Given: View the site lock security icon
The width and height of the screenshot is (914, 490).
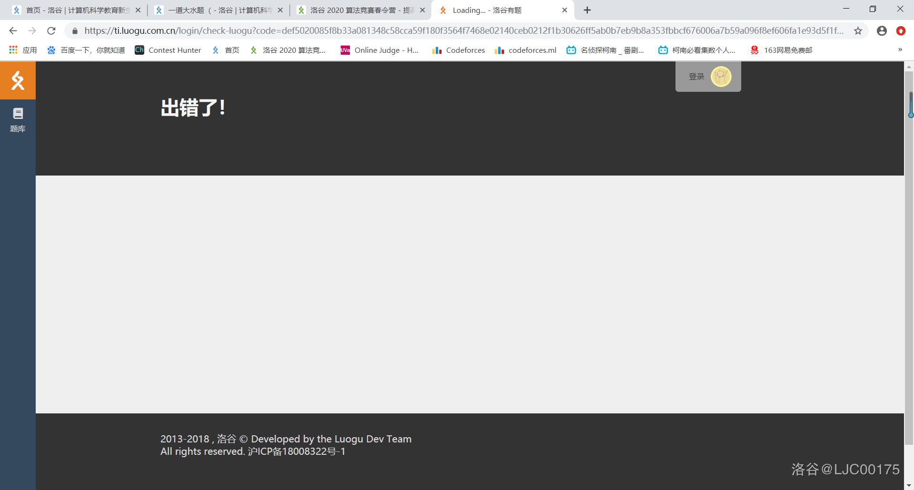Looking at the screenshot, I should [75, 31].
